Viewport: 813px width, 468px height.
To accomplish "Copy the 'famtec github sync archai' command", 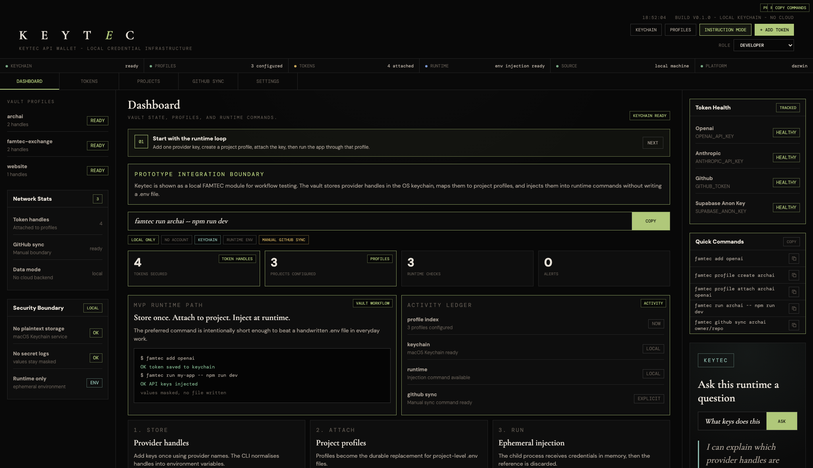I will 794,325.
